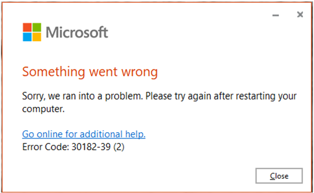Click the blue square of the logo
The width and height of the screenshot is (314, 193).
point(28,36)
